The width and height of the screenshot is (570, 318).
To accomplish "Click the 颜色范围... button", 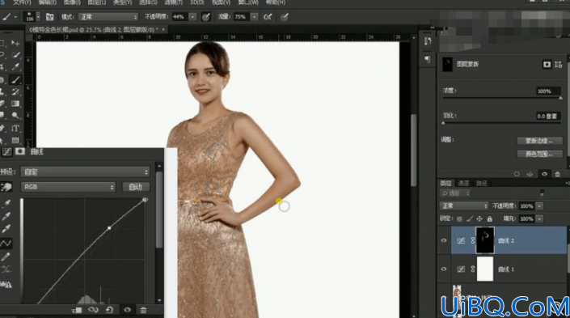I will [539, 155].
